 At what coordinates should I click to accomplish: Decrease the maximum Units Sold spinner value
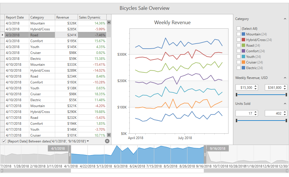tap(285, 114)
